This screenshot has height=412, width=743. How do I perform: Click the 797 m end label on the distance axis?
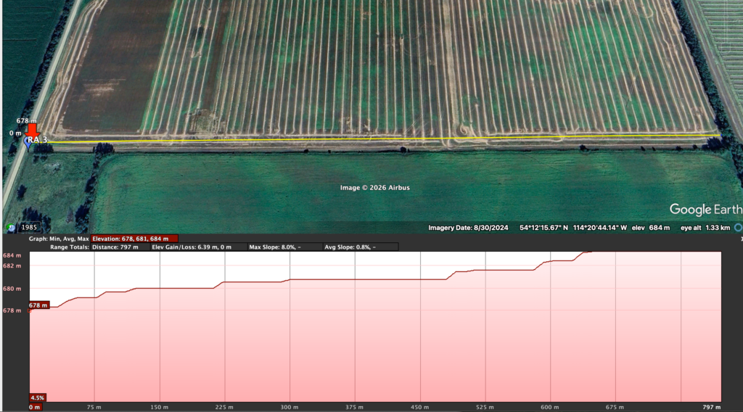(x=711, y=407)
